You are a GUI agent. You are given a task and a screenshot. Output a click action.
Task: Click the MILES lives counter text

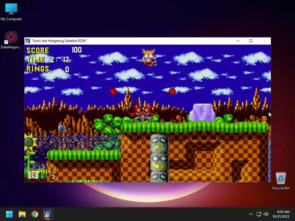pos(47,172)
